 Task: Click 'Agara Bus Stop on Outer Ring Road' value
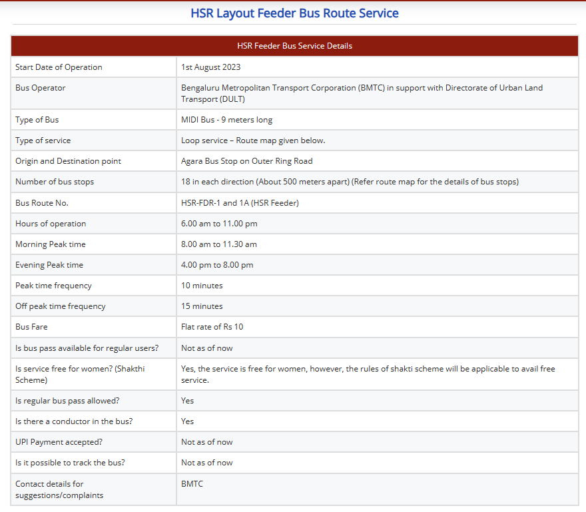246,161
